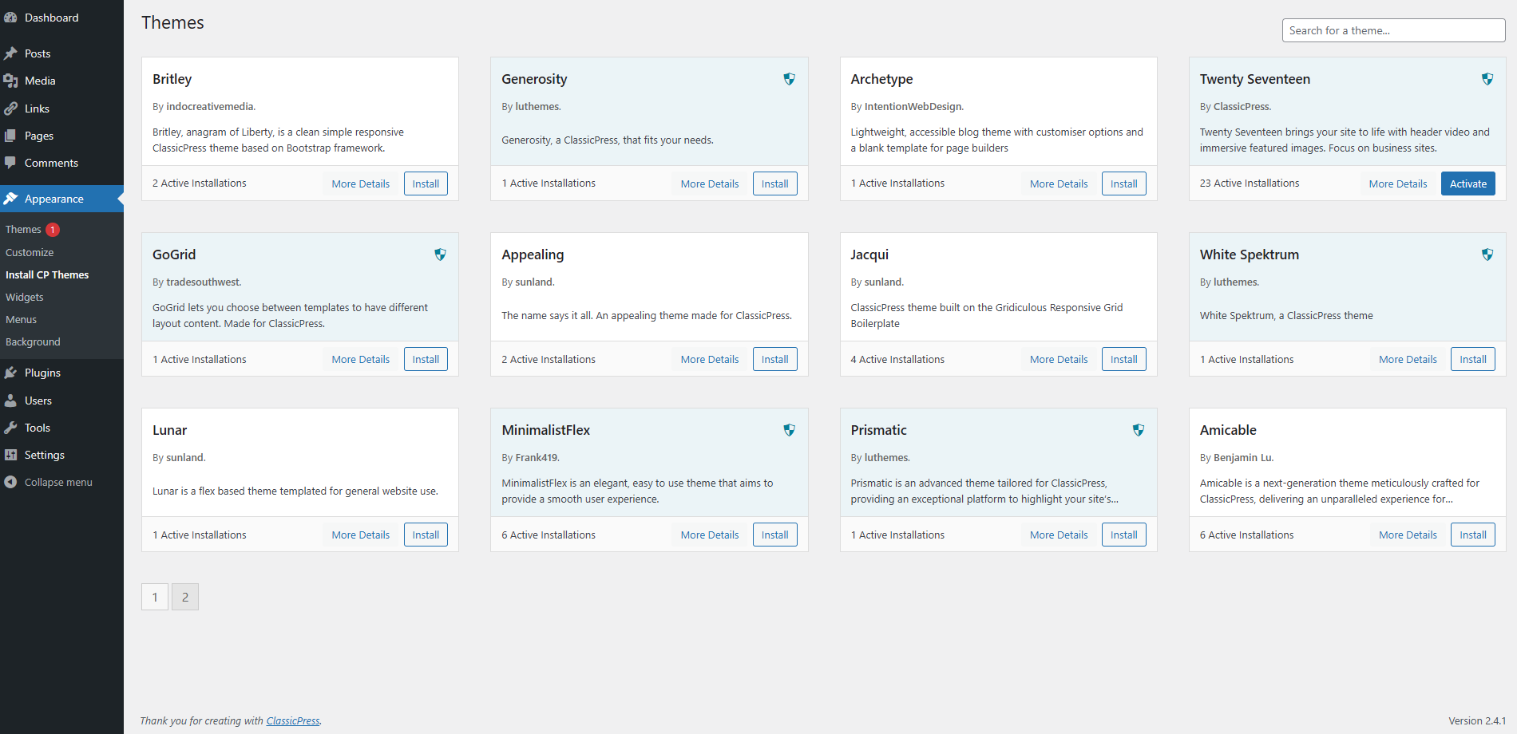Open Plugins in the sidebar
Viewport: 1517px width, 734px height.
click(x=61, y=373)
